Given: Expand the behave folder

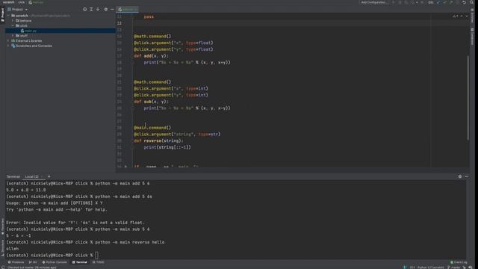Looking at the screenshot, I should pos(13,21).
